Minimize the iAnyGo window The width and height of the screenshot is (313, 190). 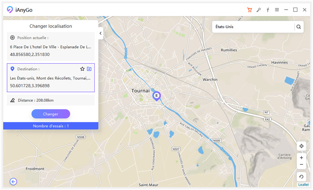coord(286,10)
